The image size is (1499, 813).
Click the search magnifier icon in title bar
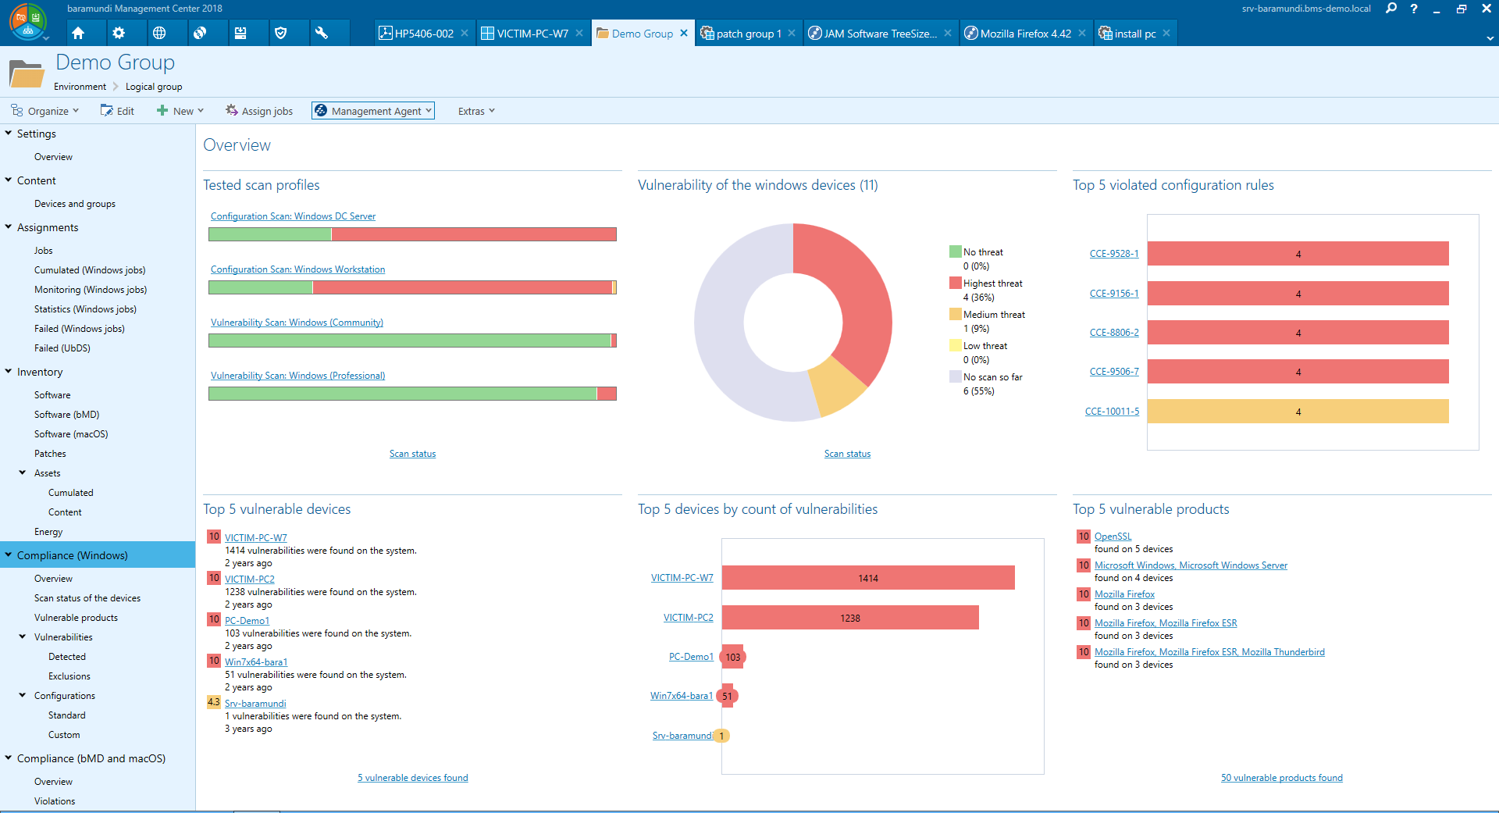click(x=1391, y=9)
